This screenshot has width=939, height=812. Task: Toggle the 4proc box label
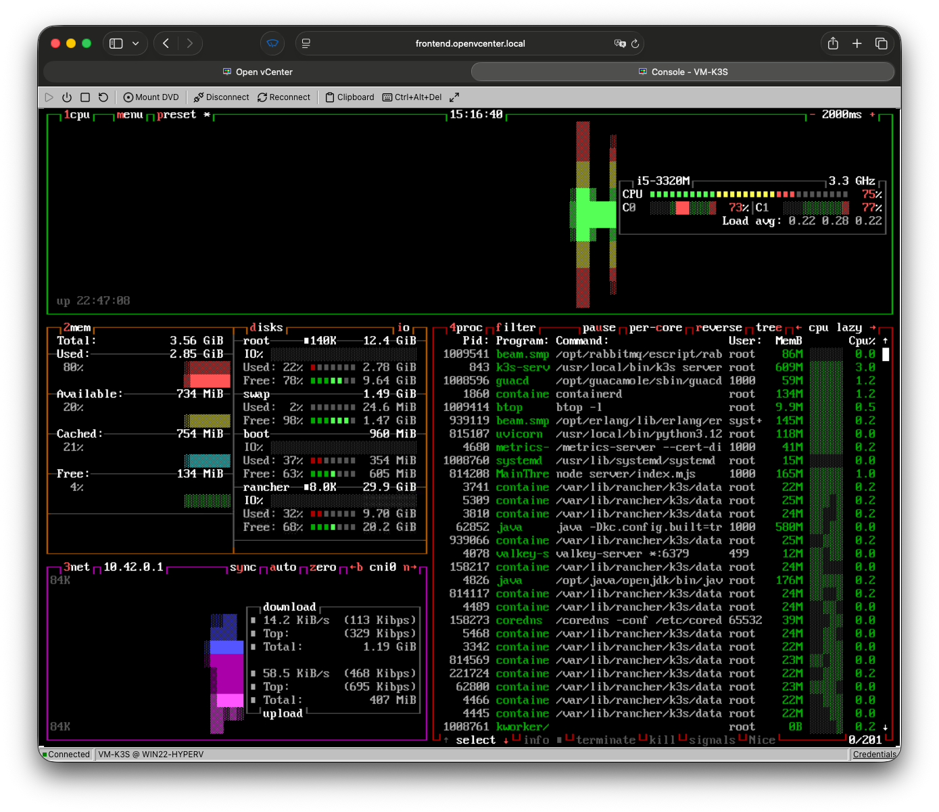pyautogui.click(x=466, y=328)
